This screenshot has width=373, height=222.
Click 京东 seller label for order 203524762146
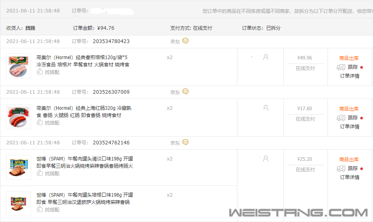(175, 143)
